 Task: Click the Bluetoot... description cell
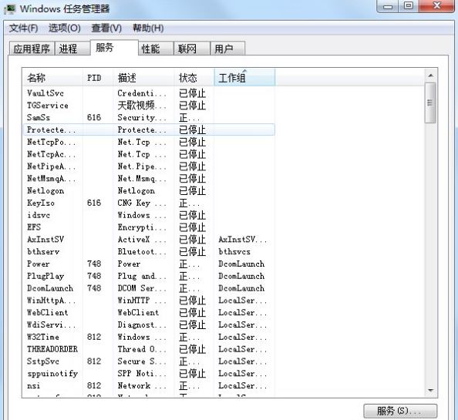coord(142,251)
